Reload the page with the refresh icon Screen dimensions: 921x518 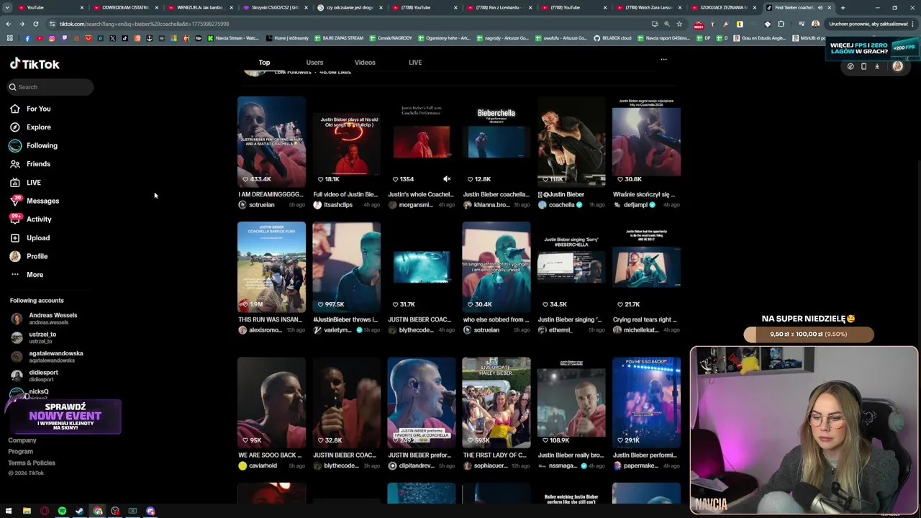[35, 24]
